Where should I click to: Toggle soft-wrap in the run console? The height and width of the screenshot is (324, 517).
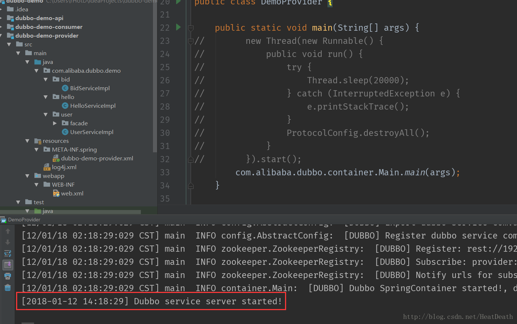pos(8,253)
